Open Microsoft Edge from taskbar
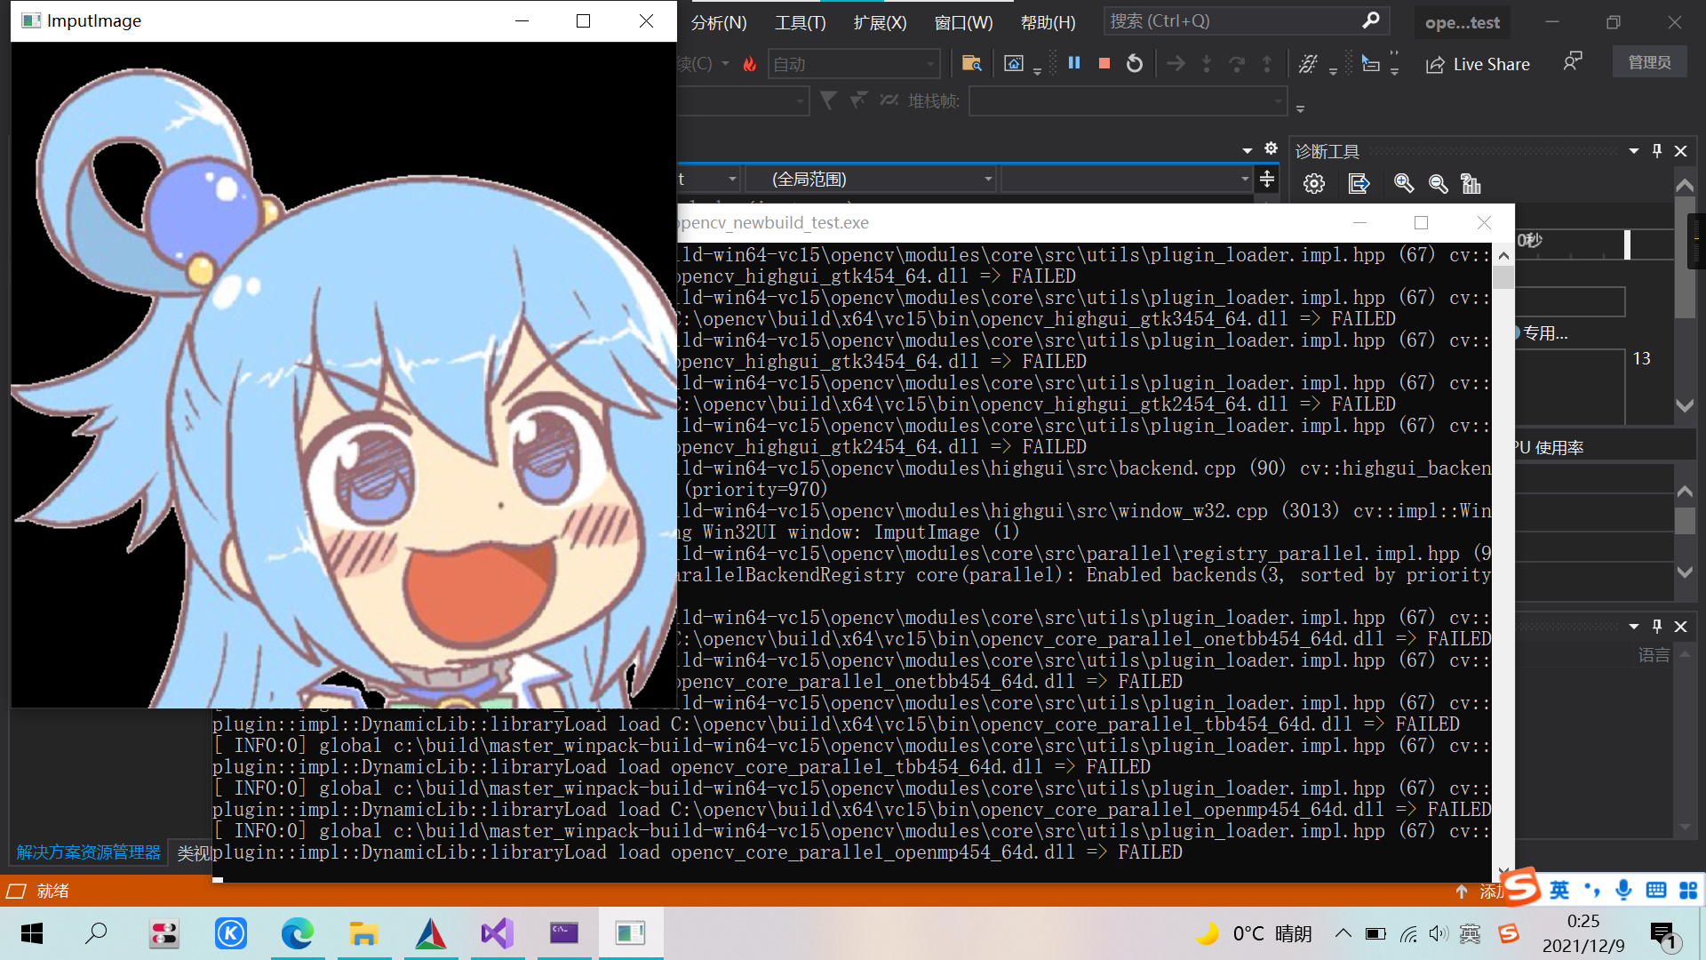The width and height of the screenshot is (1706, 960). 297,933
